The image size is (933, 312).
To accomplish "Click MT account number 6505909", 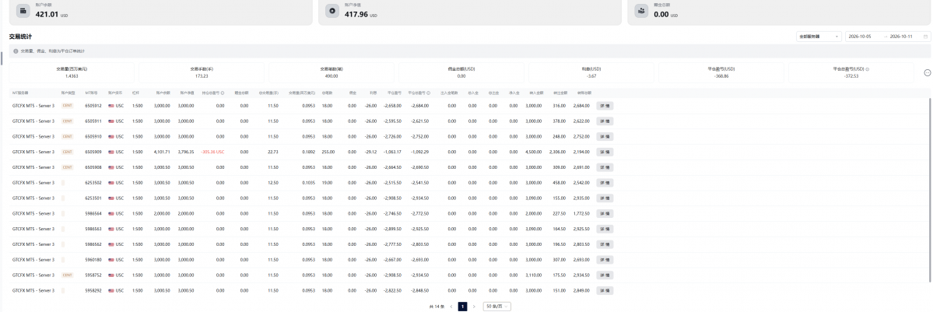I will (93, 152).
